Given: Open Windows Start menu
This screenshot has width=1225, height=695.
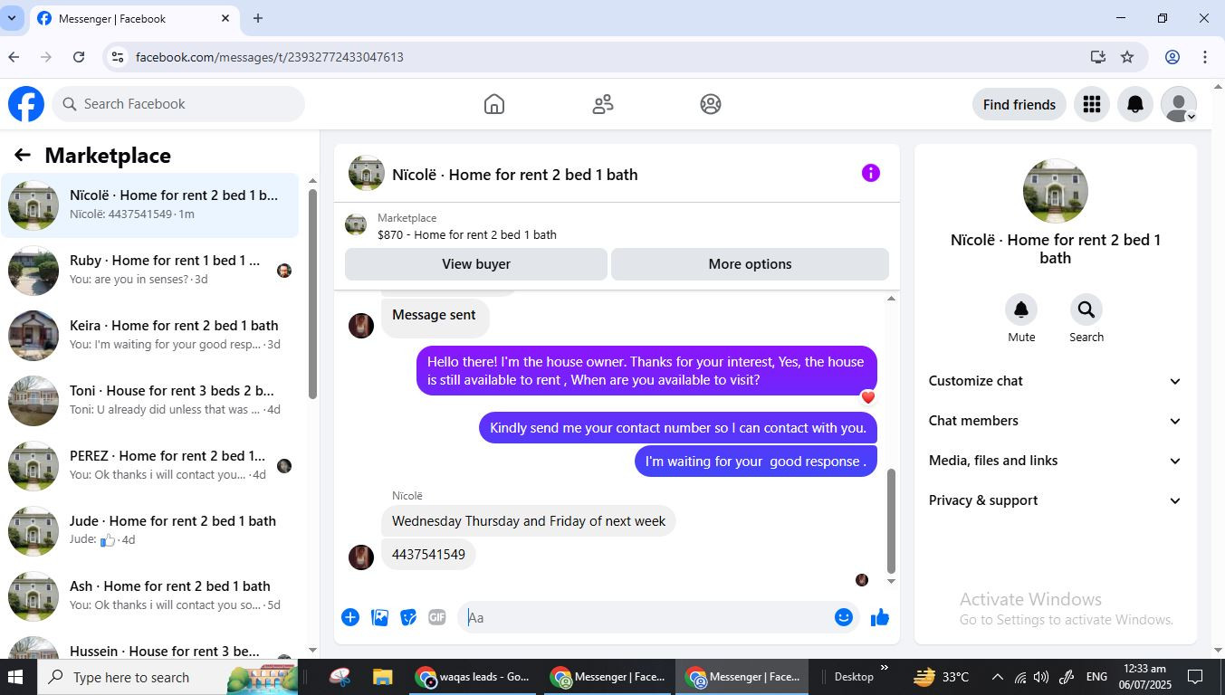Looking at the screenshot, I should [x=15, y=677].
